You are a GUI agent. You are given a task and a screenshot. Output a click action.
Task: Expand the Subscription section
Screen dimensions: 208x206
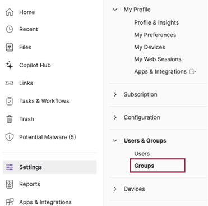coord(115,94)
